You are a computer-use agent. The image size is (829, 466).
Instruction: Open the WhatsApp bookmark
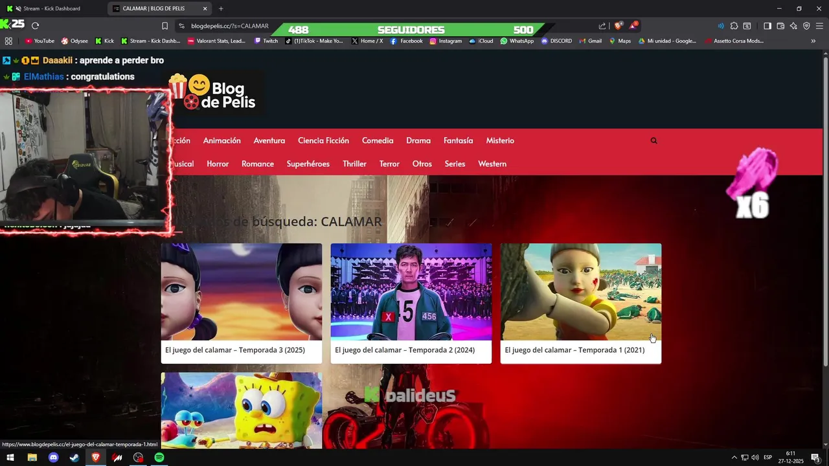pyautogui.click(x=517, y=41)
